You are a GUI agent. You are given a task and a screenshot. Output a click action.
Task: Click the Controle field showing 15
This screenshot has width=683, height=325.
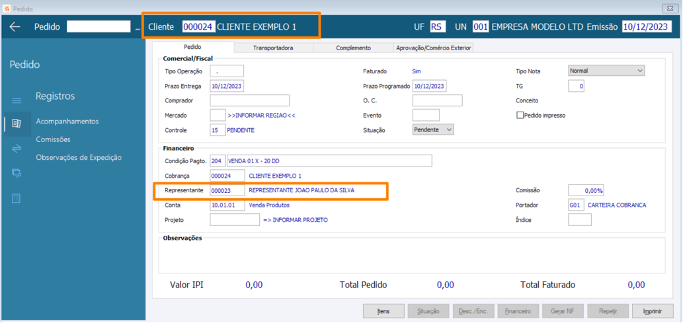click(x=218, y=130)
